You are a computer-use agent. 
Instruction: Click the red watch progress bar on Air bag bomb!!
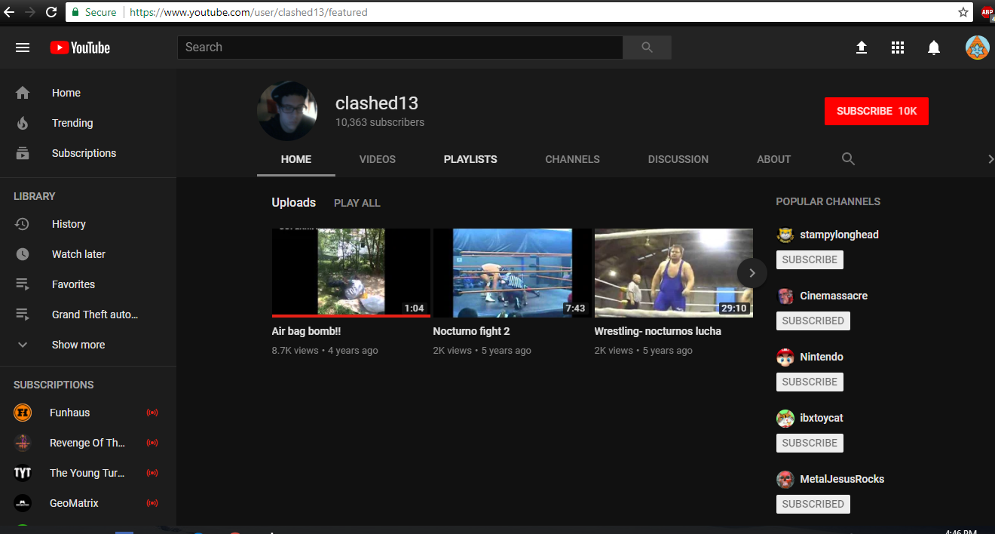pyautogui.click(x=351, y=316)
